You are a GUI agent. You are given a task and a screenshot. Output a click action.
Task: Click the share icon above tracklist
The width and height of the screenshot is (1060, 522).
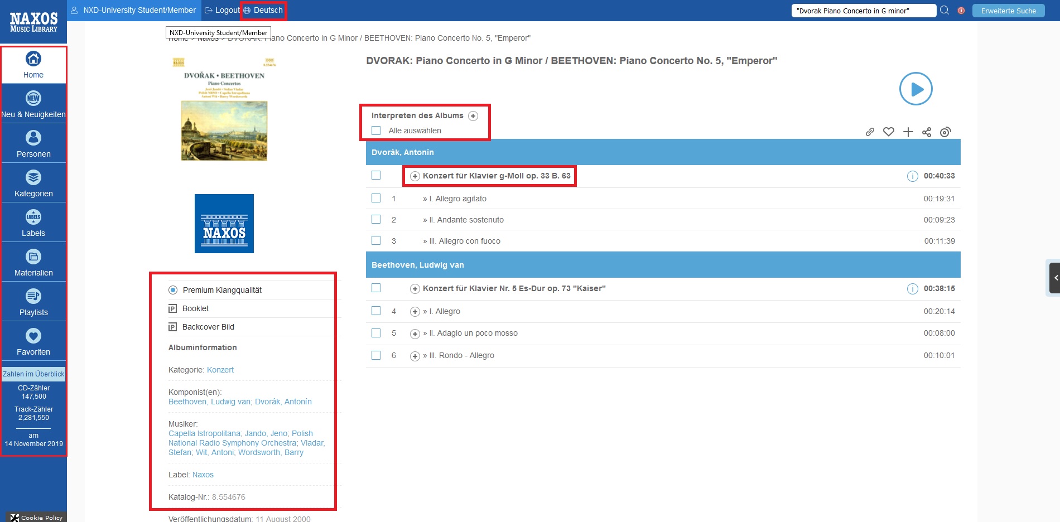(x=927, y=132)
